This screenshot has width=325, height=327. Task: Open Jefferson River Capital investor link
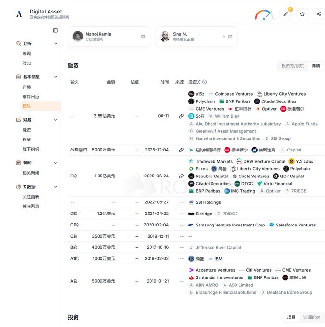(215, 248)
